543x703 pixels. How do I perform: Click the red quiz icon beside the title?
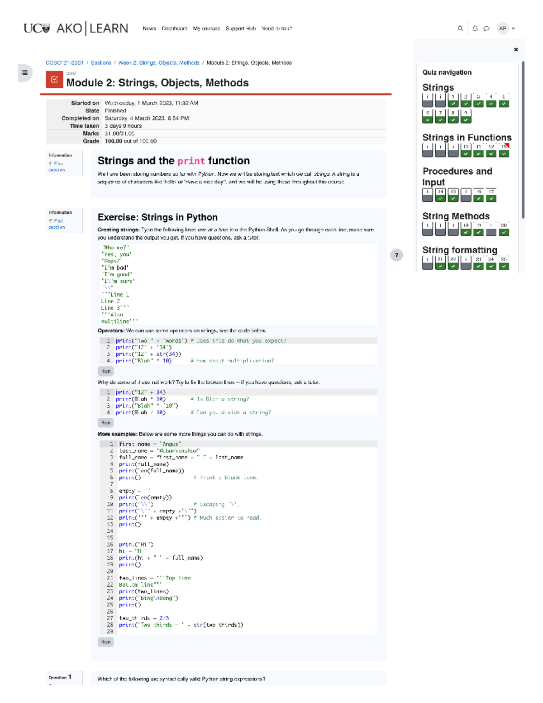point(54,80)
